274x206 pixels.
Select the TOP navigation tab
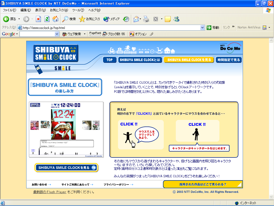point(109,60)
